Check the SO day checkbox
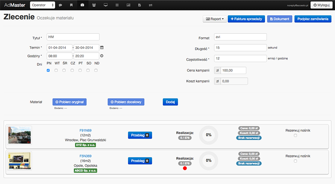335x184 pixels. [88, 70]
